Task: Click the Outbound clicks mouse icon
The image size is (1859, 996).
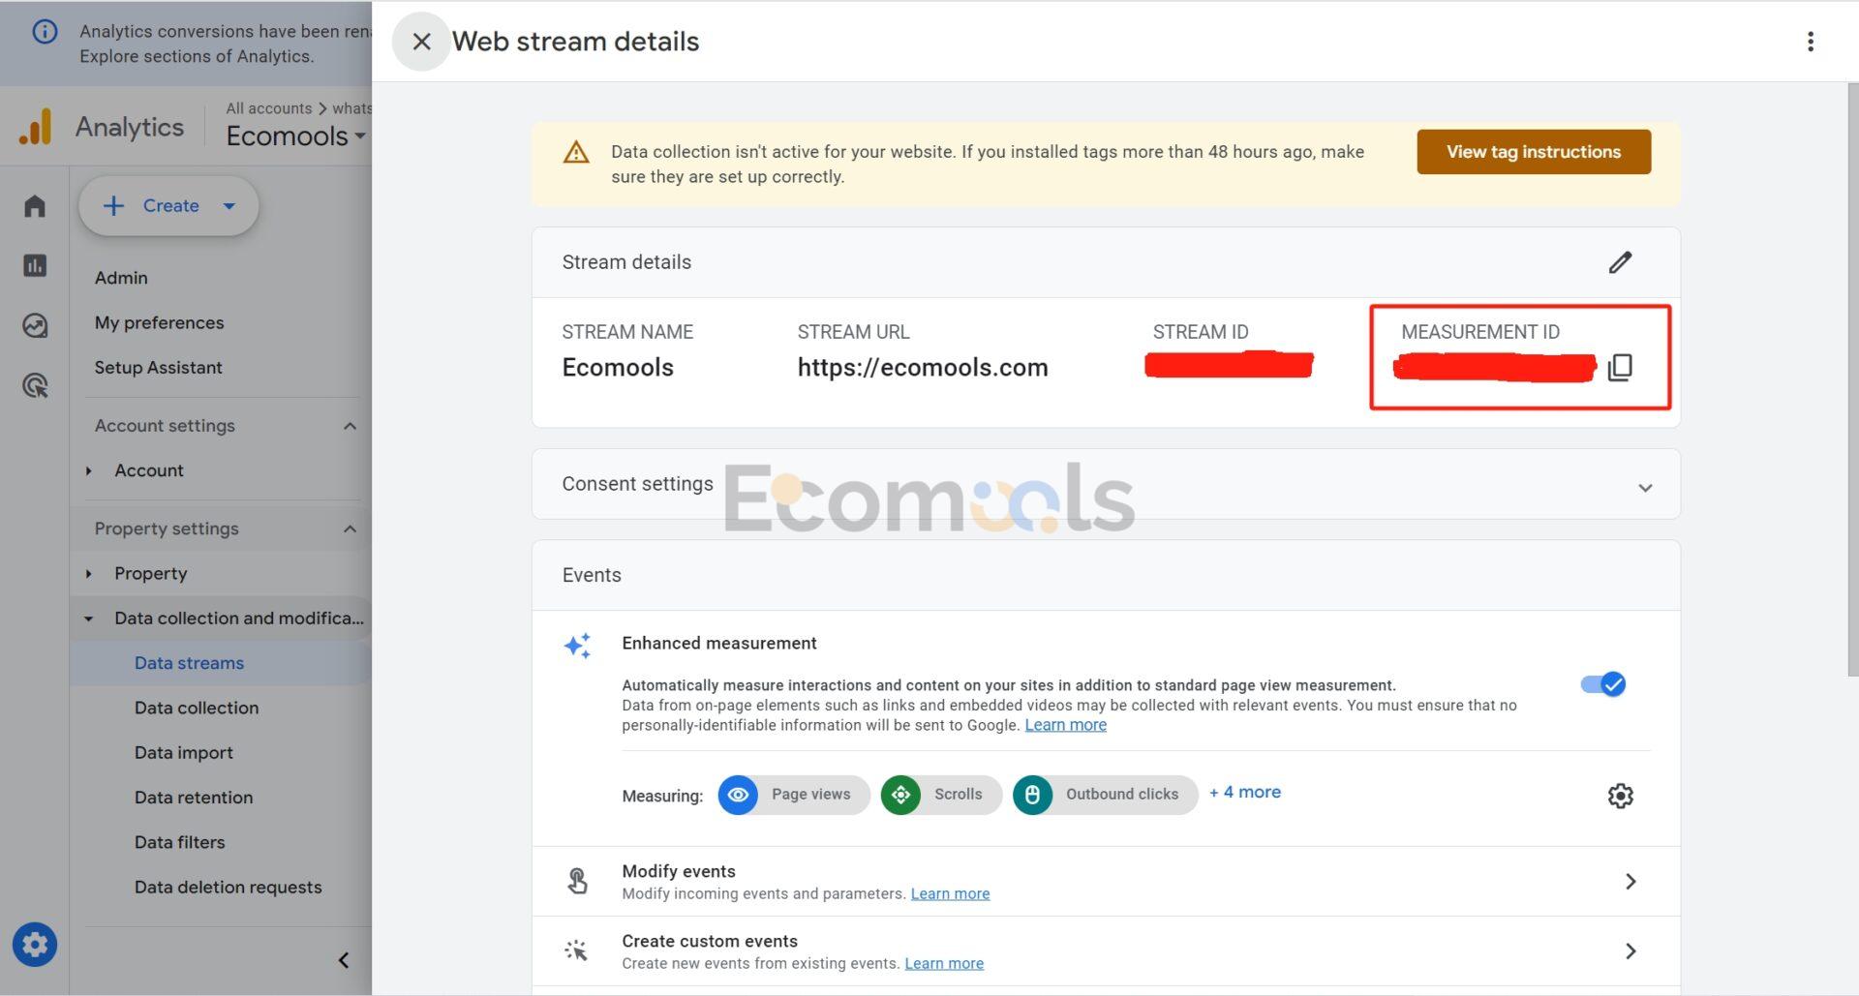Action: pos(1032,795)
